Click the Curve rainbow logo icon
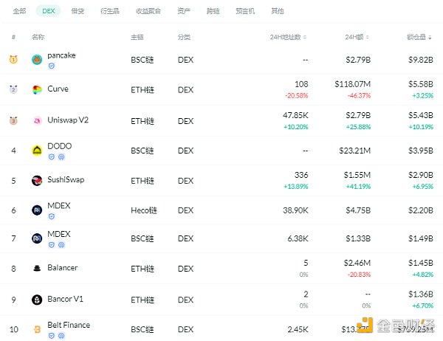Image resolution: width=443 pixels, height=341 pixels. pos(37,90)
